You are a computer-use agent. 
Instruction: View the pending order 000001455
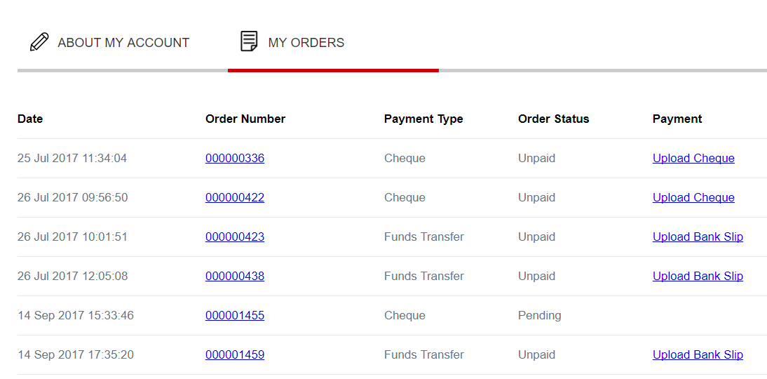click(235, 315)
